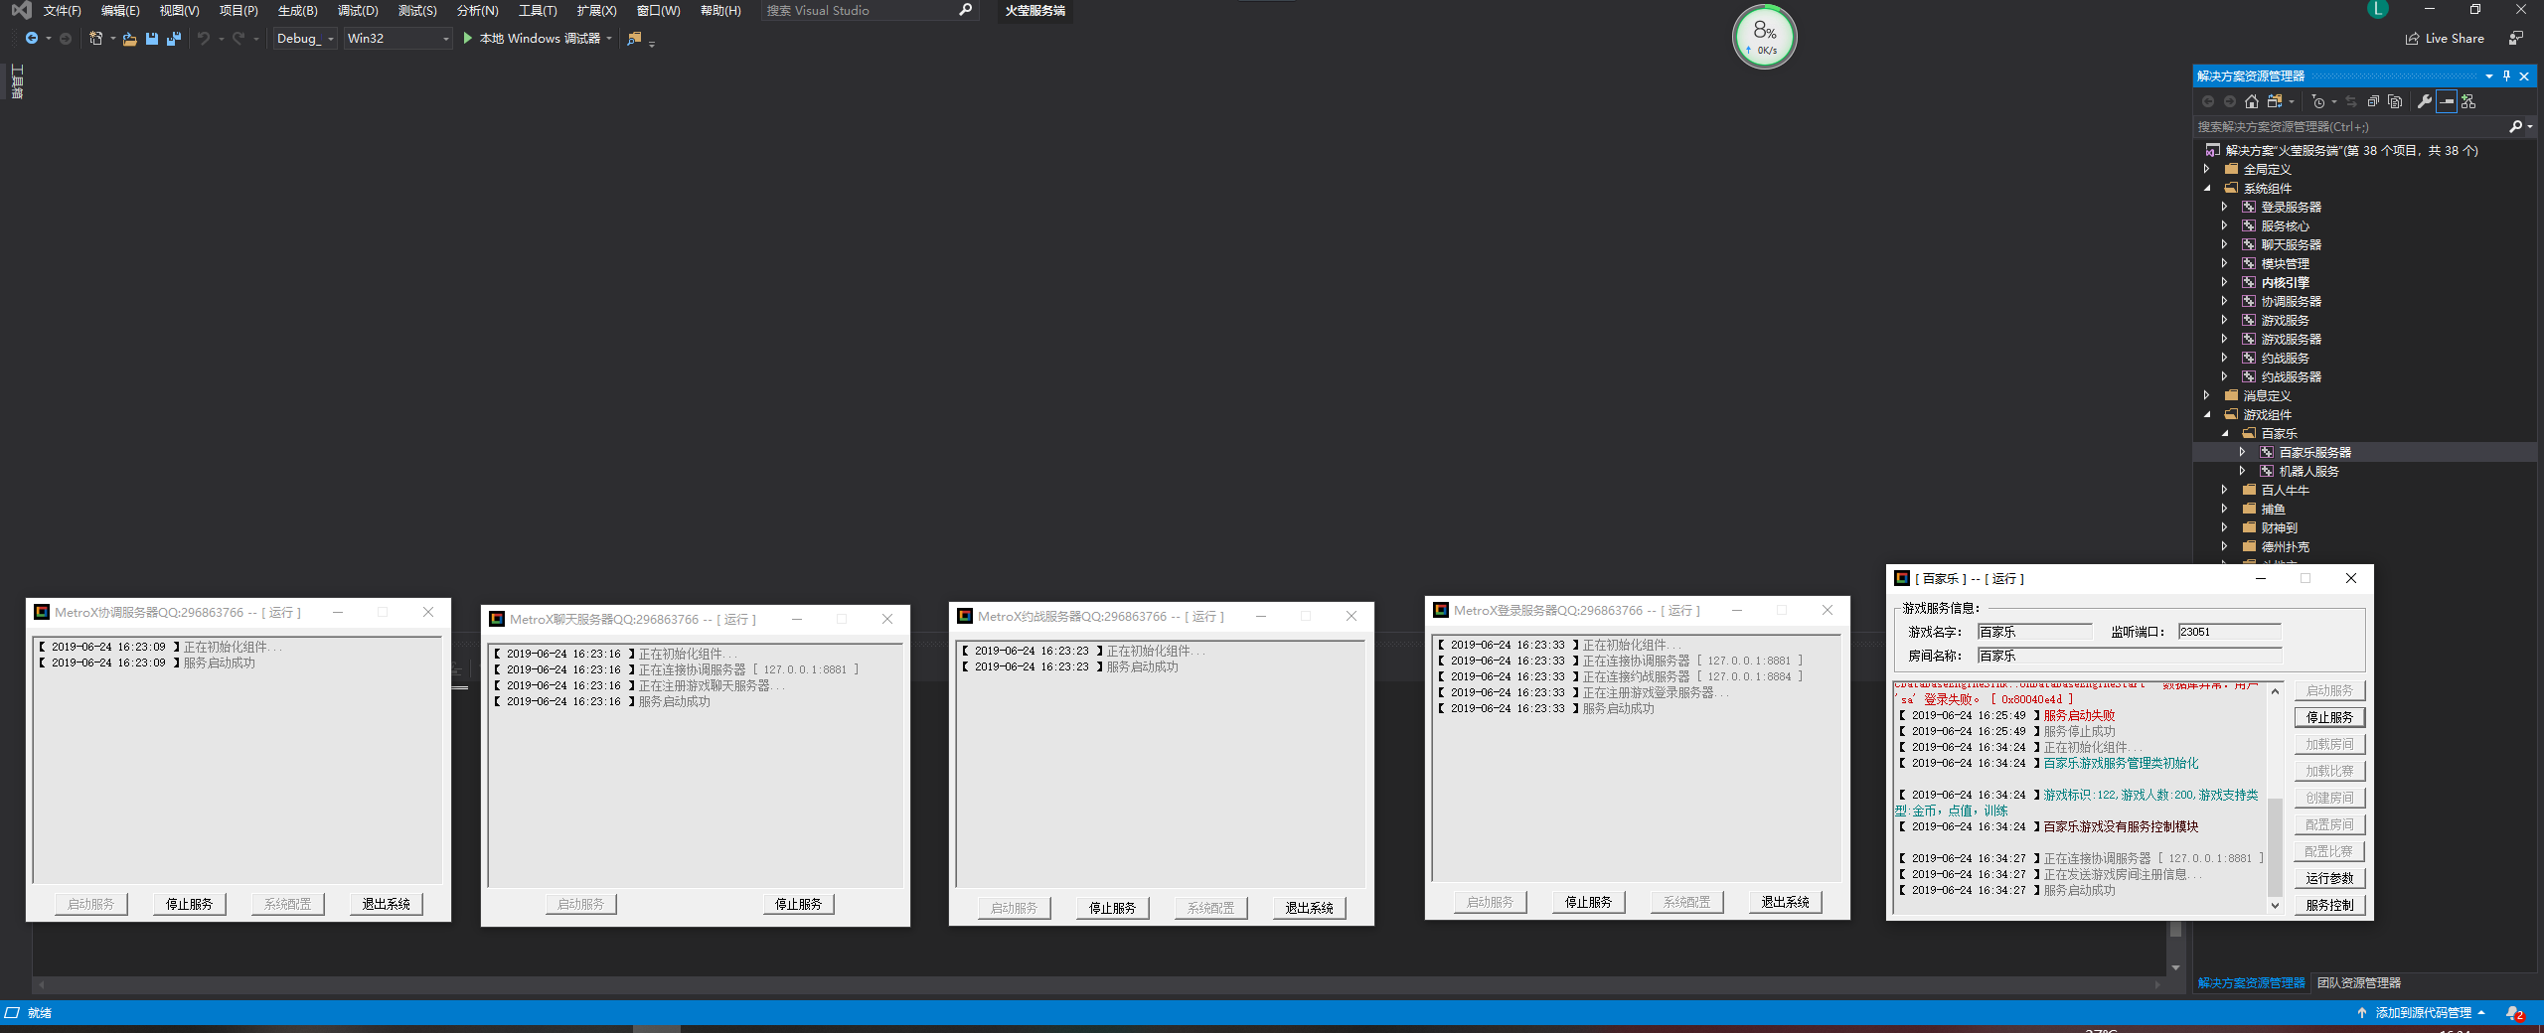Click the Visual Studio logo at top left

coord(21,10)
